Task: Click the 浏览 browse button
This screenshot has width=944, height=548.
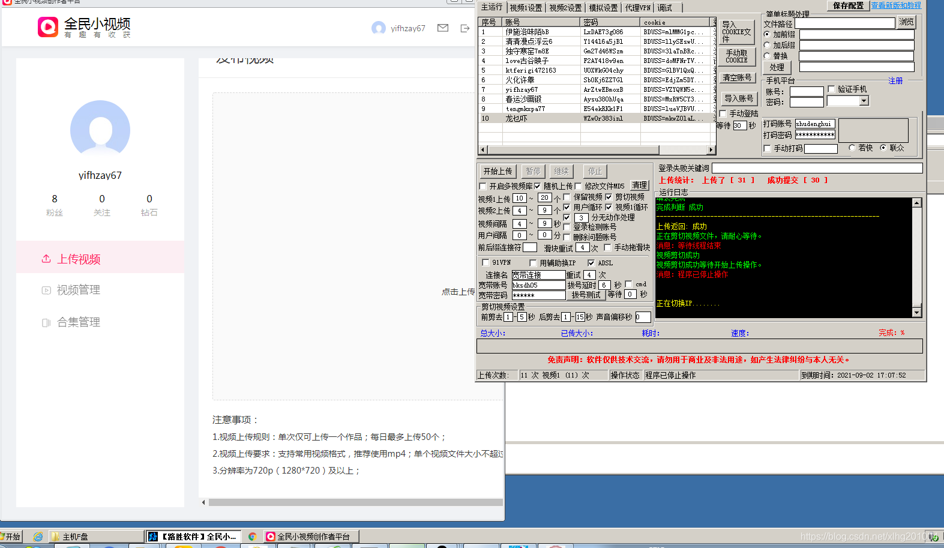Action: click(x=906, y=22)
